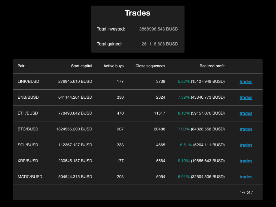Open trades link in SOL/BUSD row
This screenshot has height=207, width=276.
[x=246, y=145]
